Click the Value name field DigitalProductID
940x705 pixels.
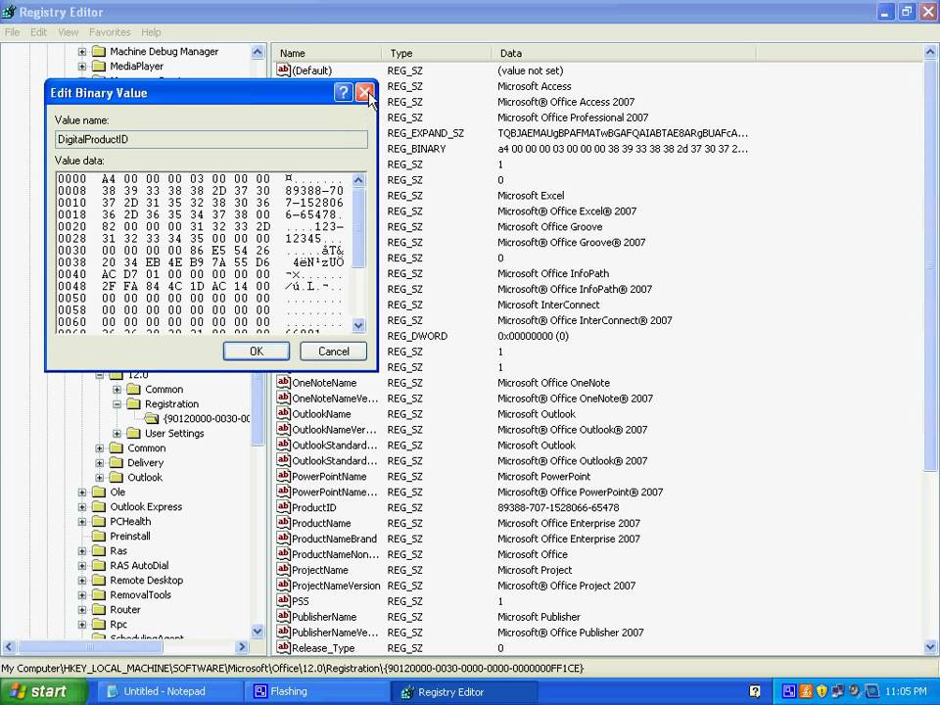point(211,139)
